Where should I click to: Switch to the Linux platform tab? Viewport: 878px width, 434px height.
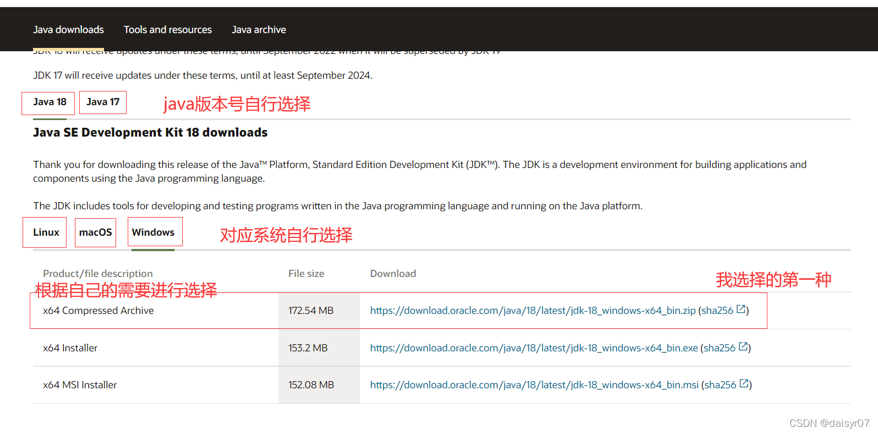46,232
